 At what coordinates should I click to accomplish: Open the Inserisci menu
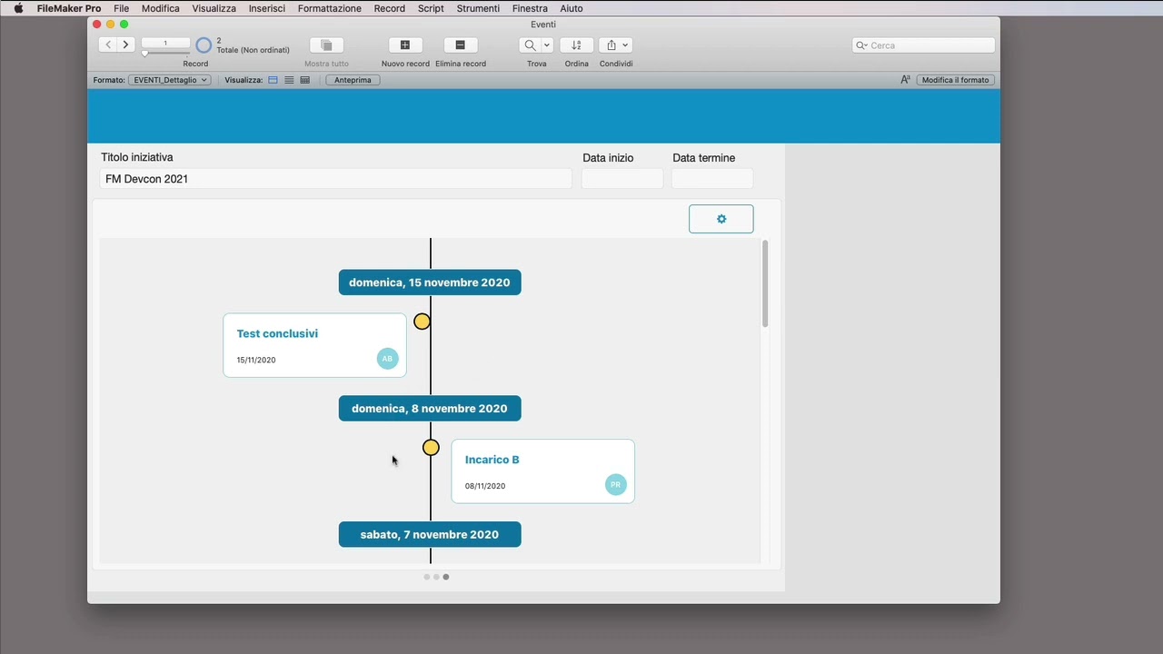click(x=267, y=8)
